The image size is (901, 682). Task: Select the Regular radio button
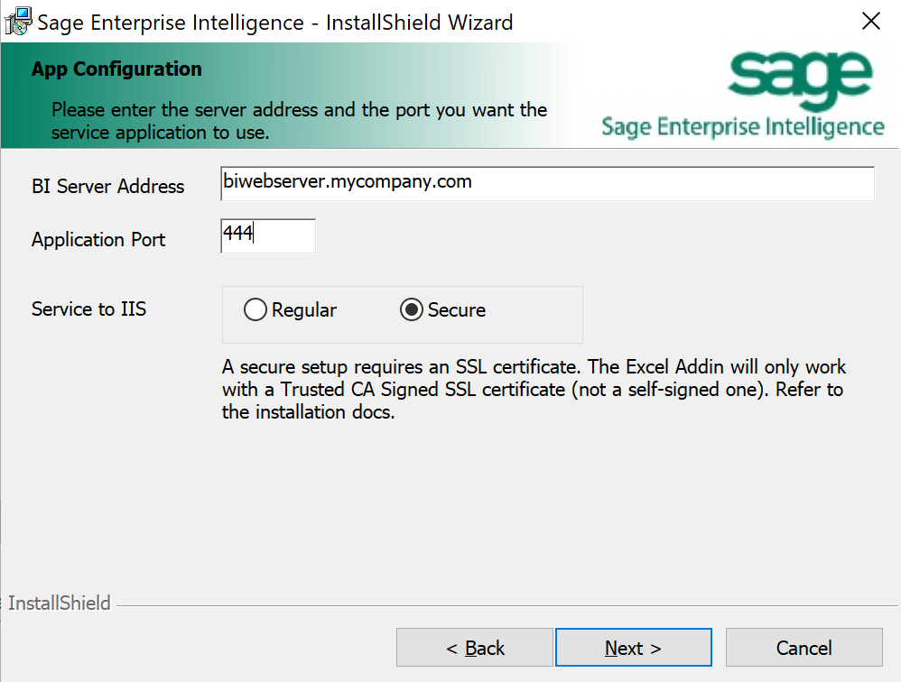tap(255, 310)
